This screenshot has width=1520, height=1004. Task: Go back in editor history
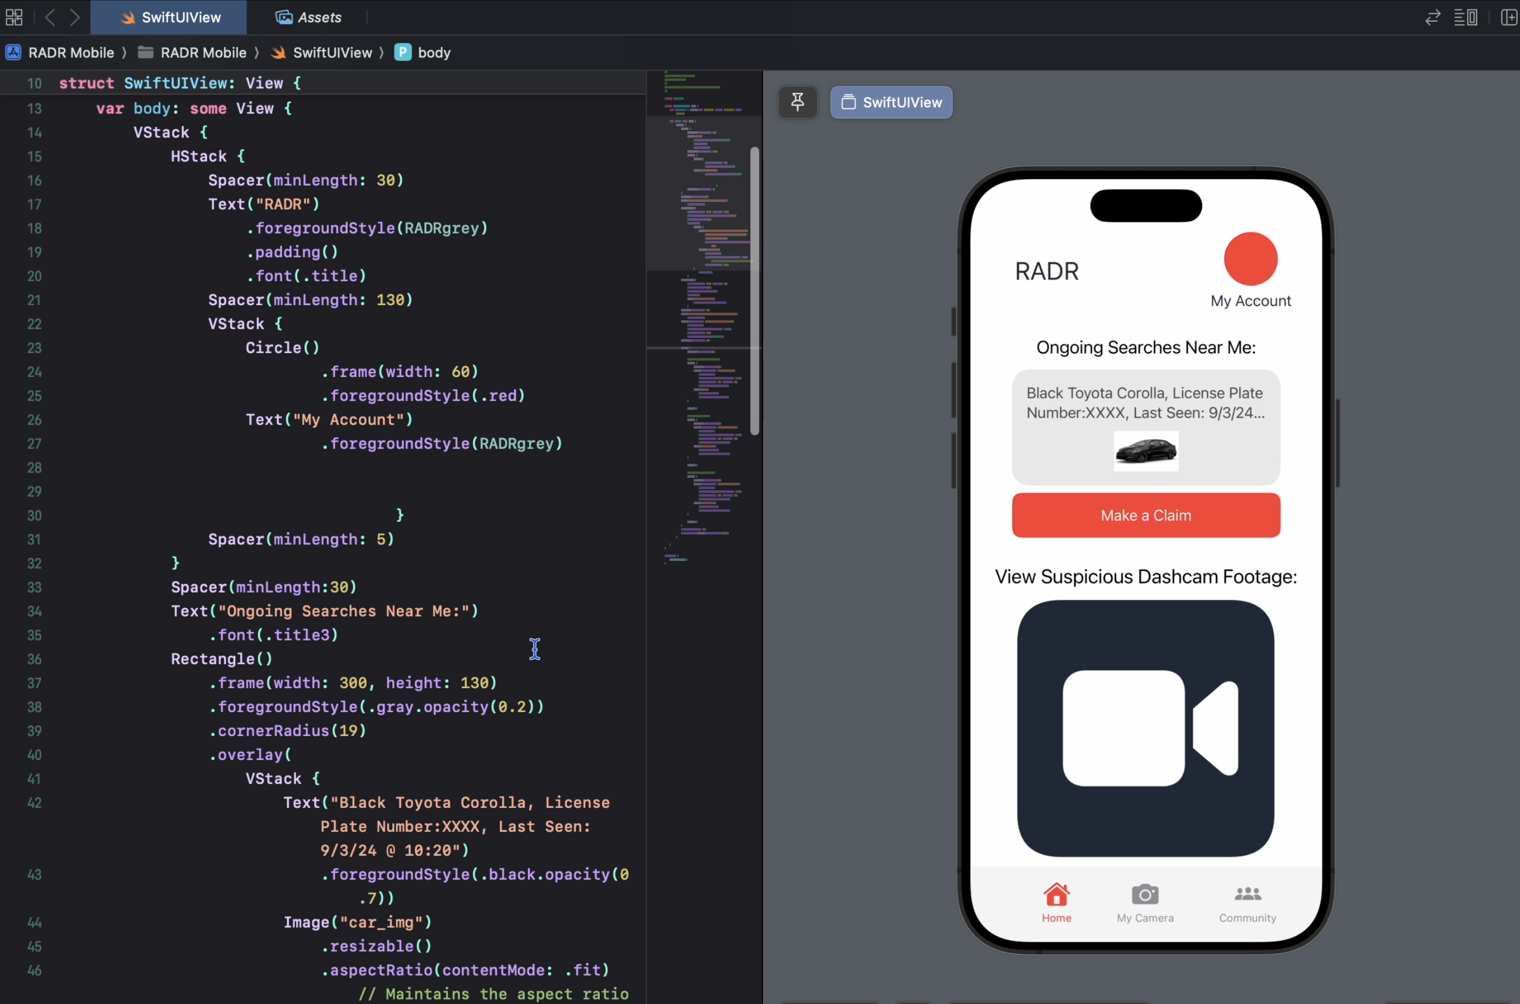coord(50,17)
